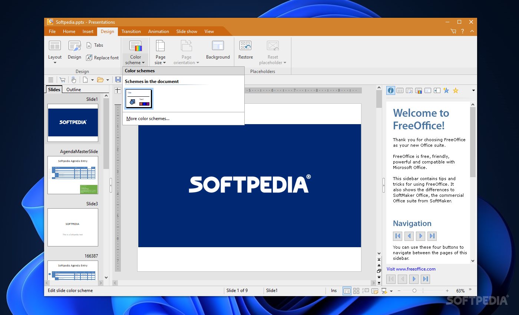The height and width of the screenshot is (315, 519).
Task: Go to previous sidebar page in Navigation
Action: click(x=409, y=236)
